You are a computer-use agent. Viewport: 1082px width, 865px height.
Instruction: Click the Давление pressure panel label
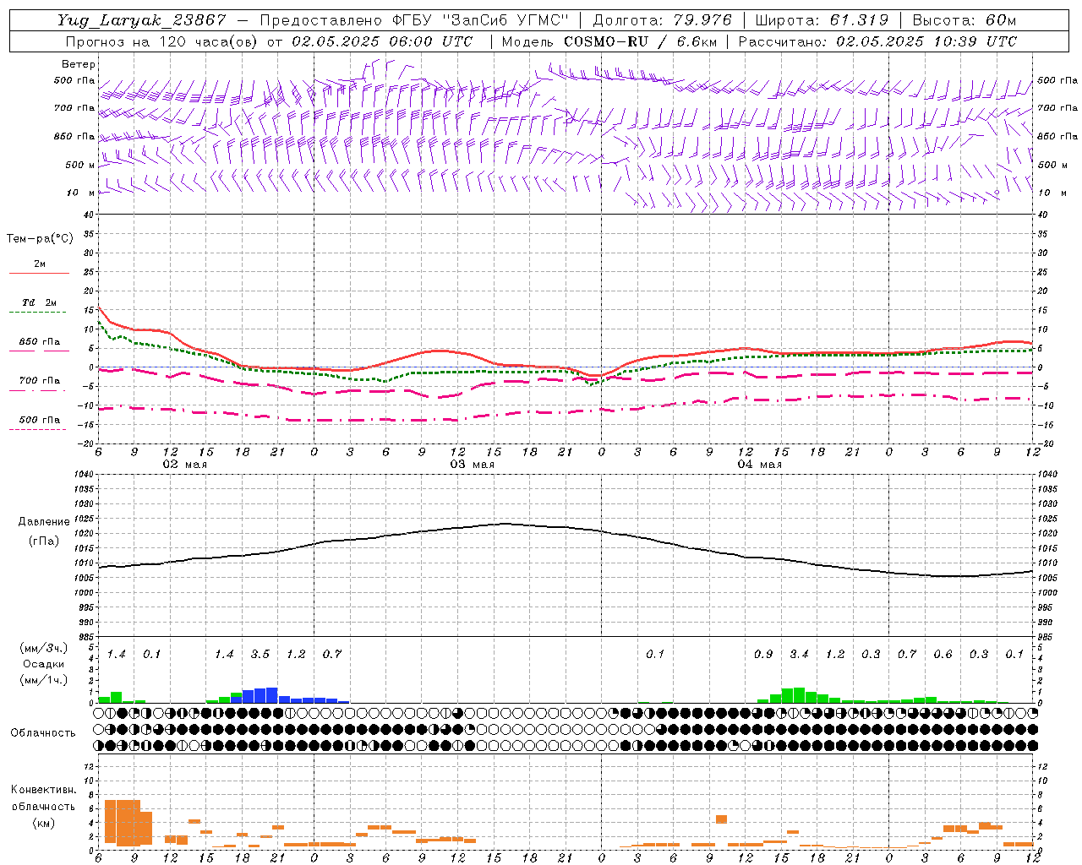[x=44, y=522]
